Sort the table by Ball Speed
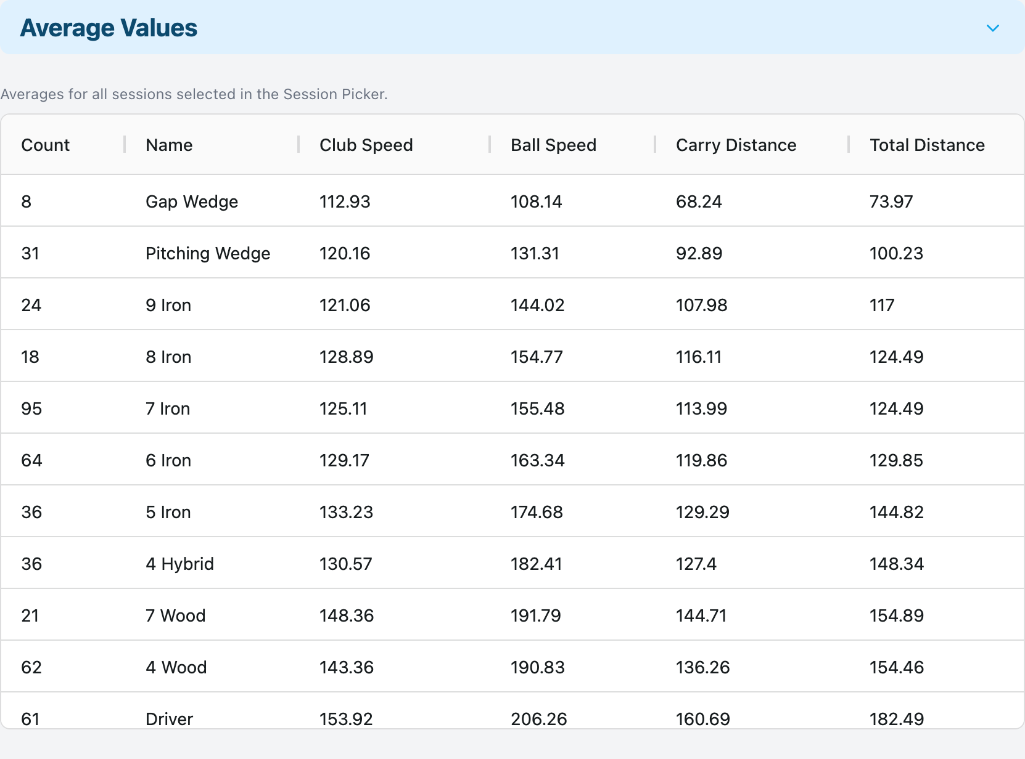Screen dimensions: 1025x759 [553, 145]
